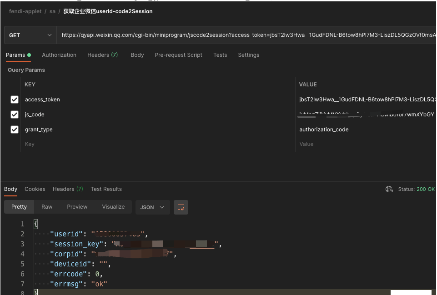437x295 pixels.
Task: Select the Pretty view button
Action: coord(19,207)
